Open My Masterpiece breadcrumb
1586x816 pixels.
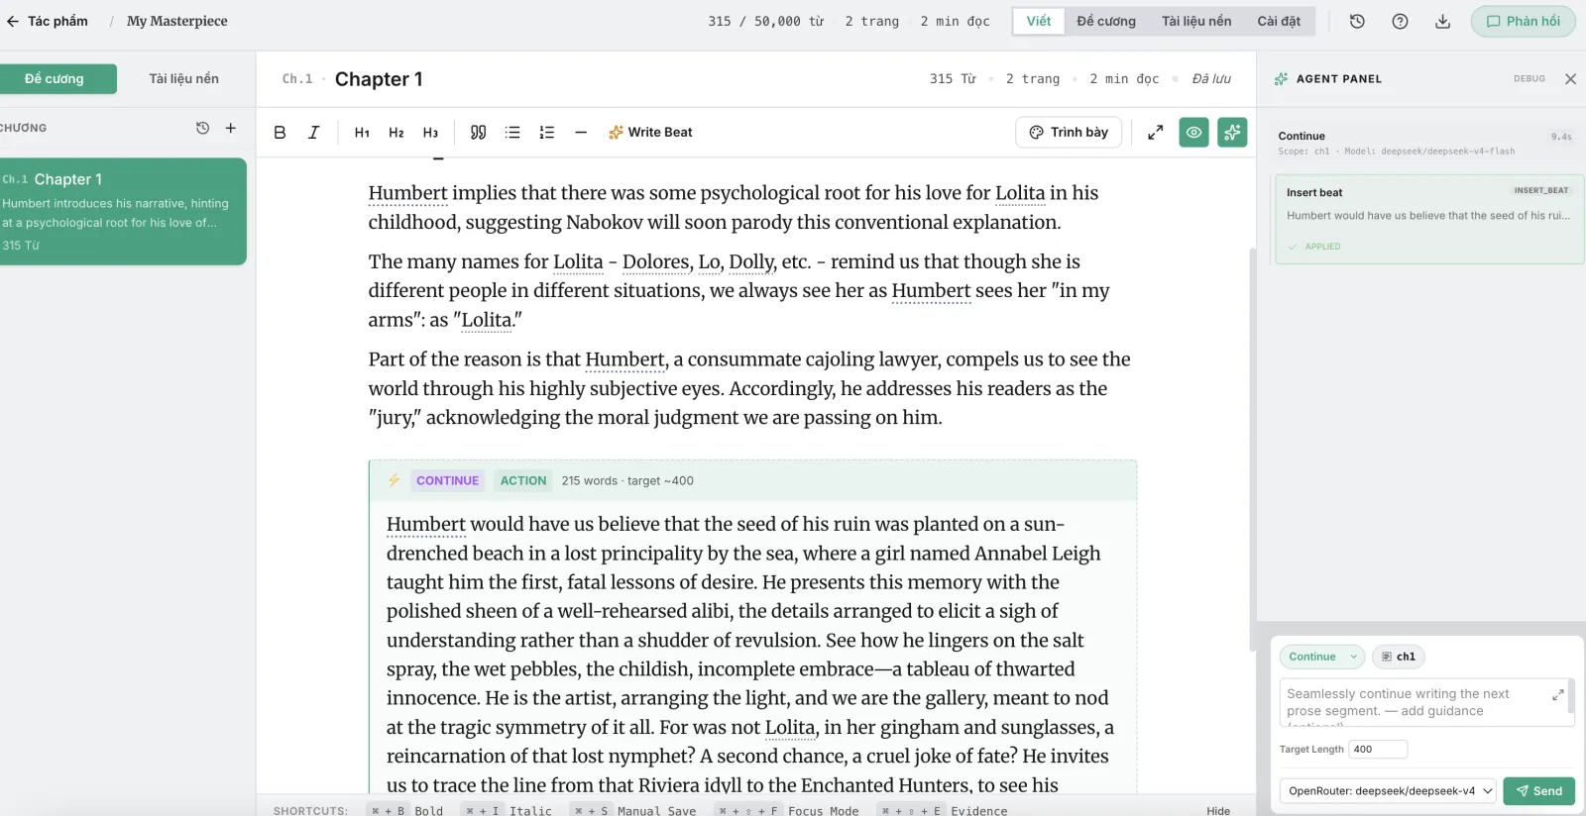176,21
